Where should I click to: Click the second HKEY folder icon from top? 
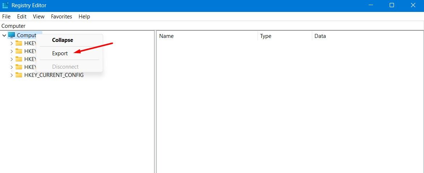[19, 51]
